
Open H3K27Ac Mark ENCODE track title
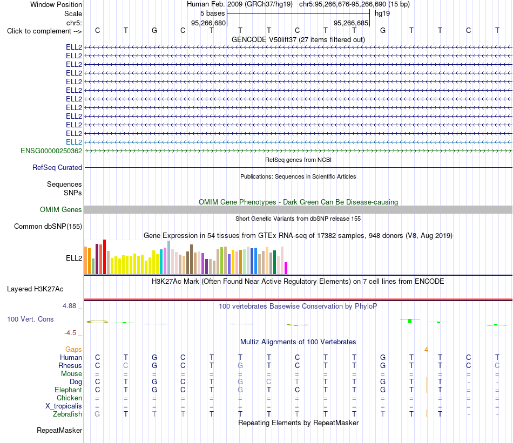[x=298, y=282]
